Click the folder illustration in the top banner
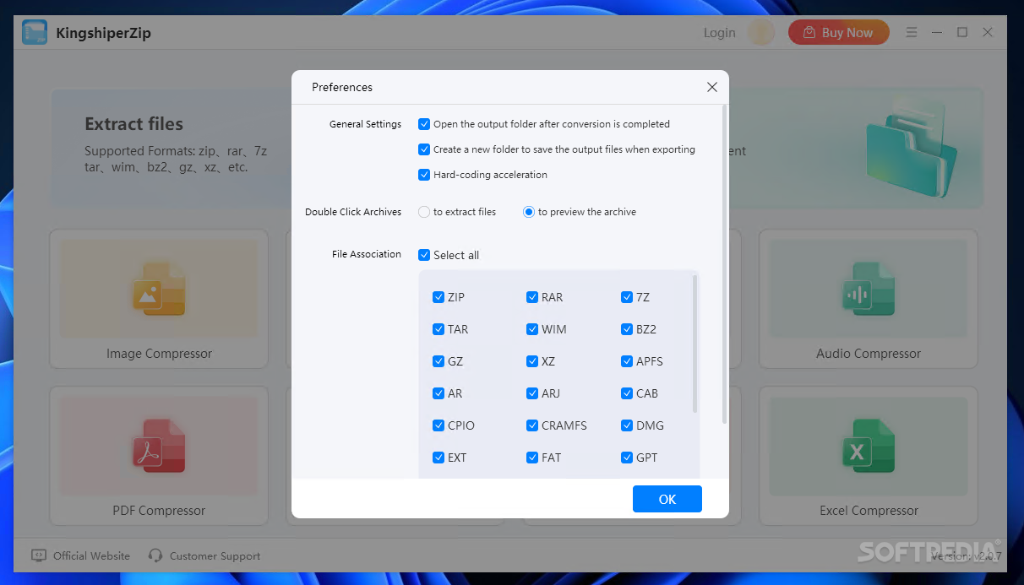 tap(912, 149)
